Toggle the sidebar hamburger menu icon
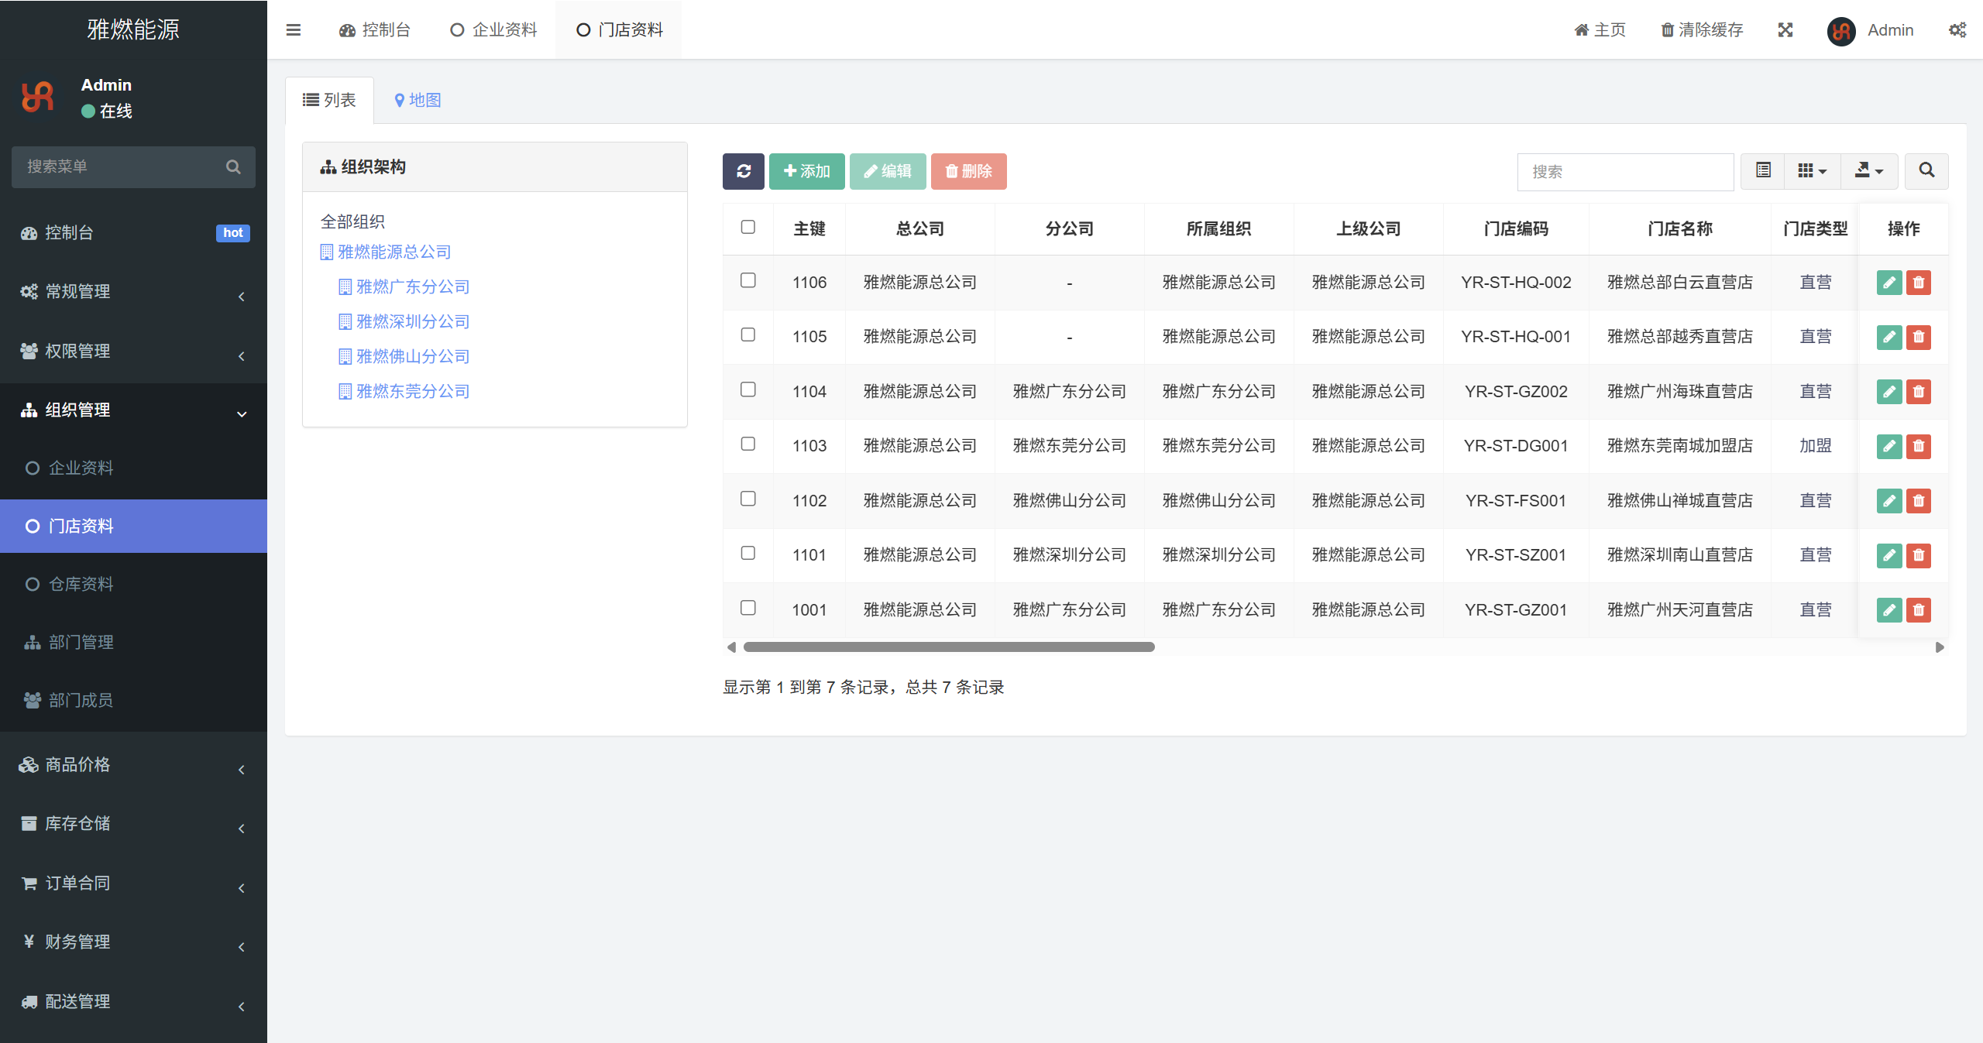The height and width of the screenshot is (1043, 1983). click(293, 30)
